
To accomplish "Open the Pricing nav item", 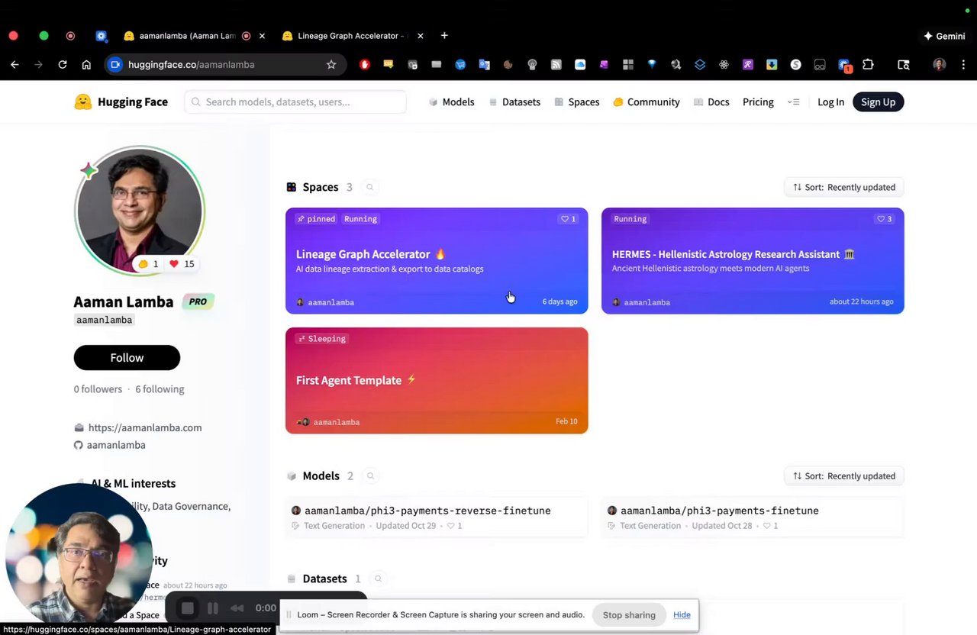I will 758,102.
